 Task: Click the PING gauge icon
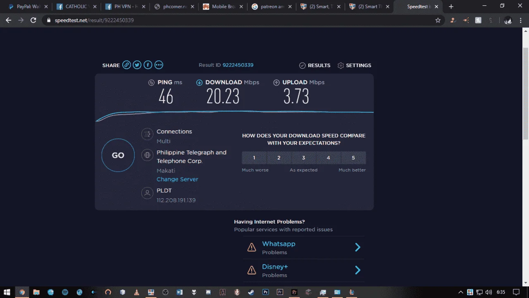pos(152,82)
